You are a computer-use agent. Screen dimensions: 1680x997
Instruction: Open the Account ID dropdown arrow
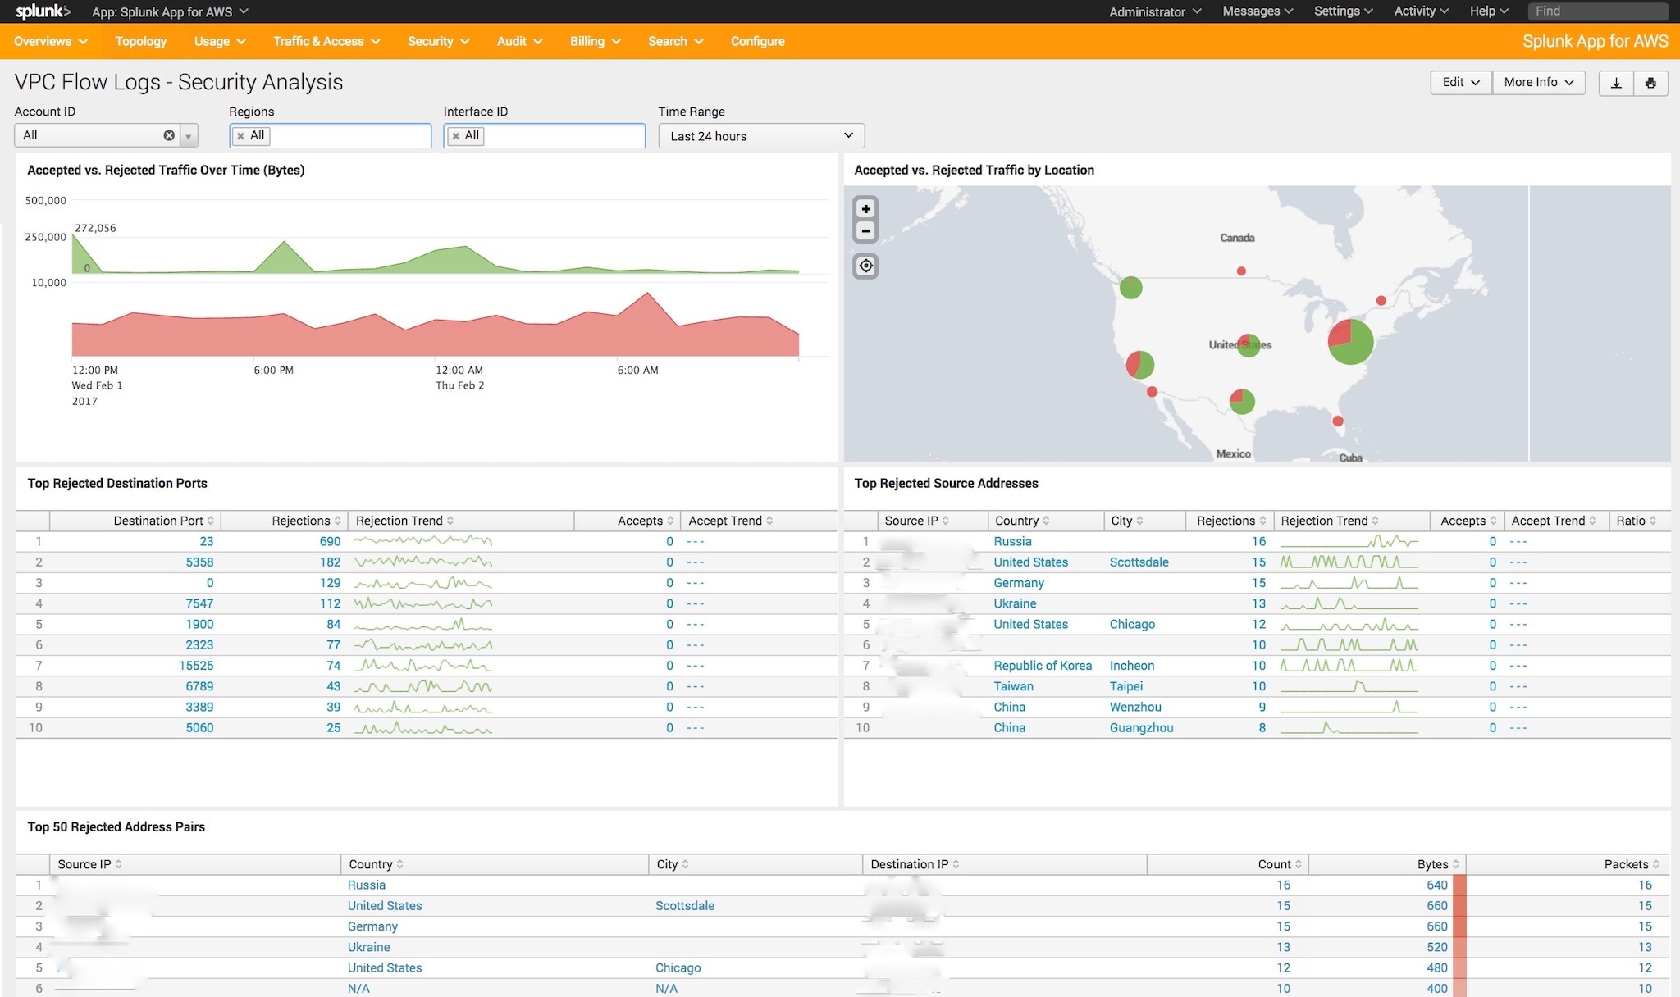click(x=189, y=136)
